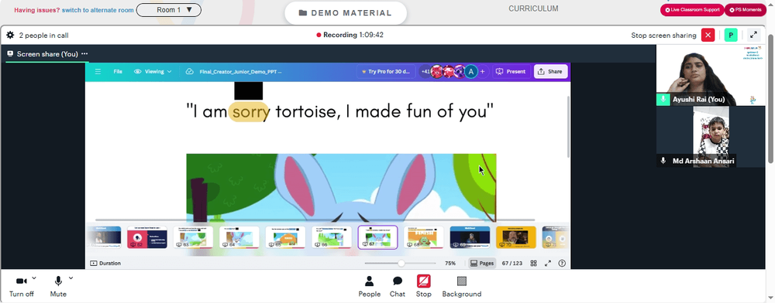Mute the microphone
Image resolution: width=775 pixels, height=303 pixels.
[58, 287]
